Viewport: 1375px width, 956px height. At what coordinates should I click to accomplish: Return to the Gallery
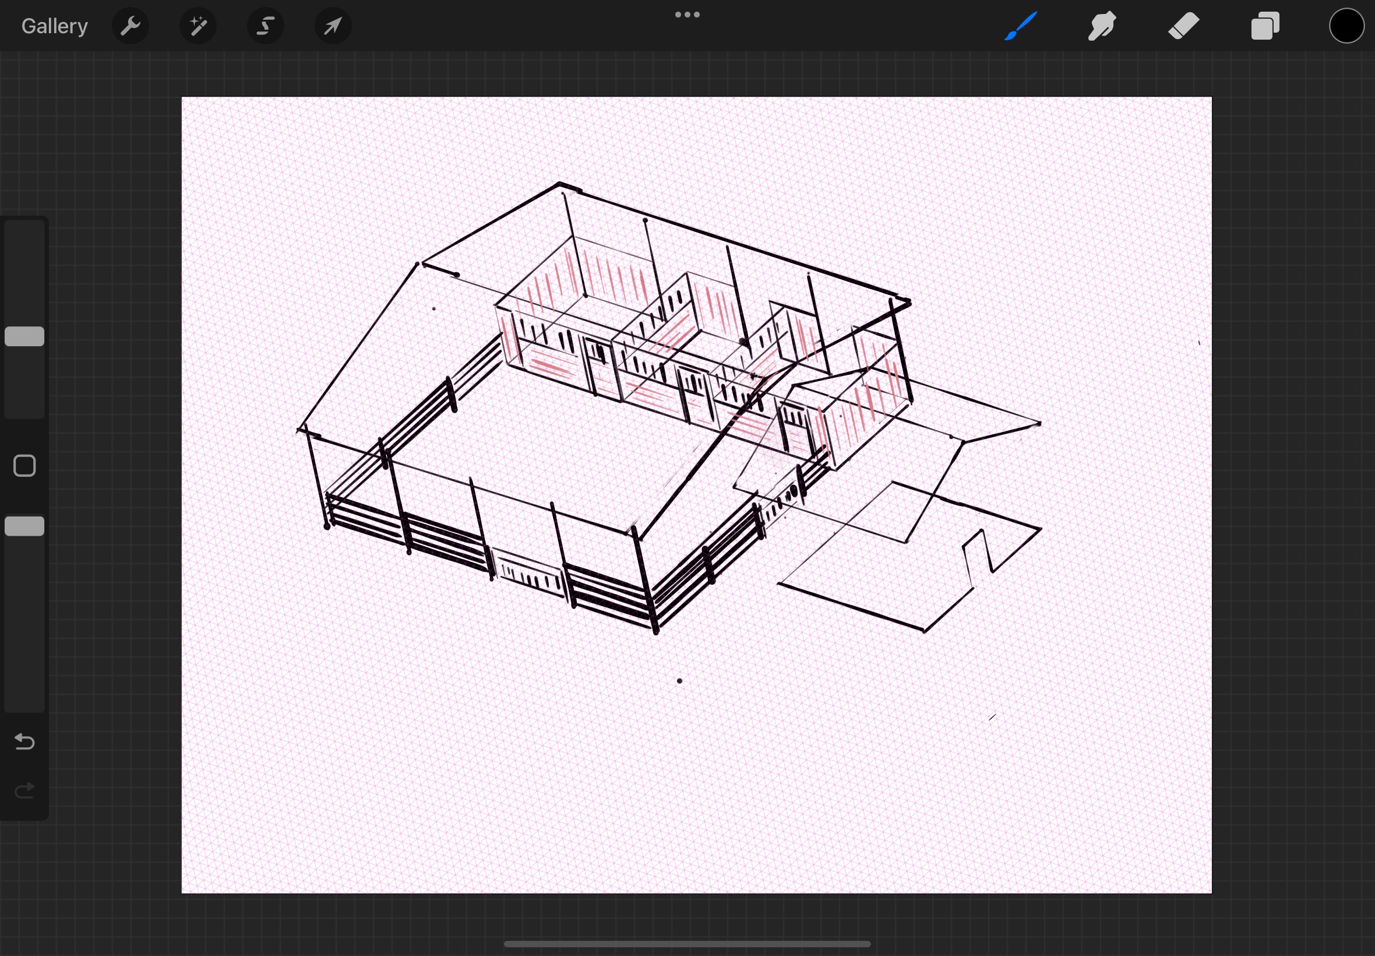point(54,26)
